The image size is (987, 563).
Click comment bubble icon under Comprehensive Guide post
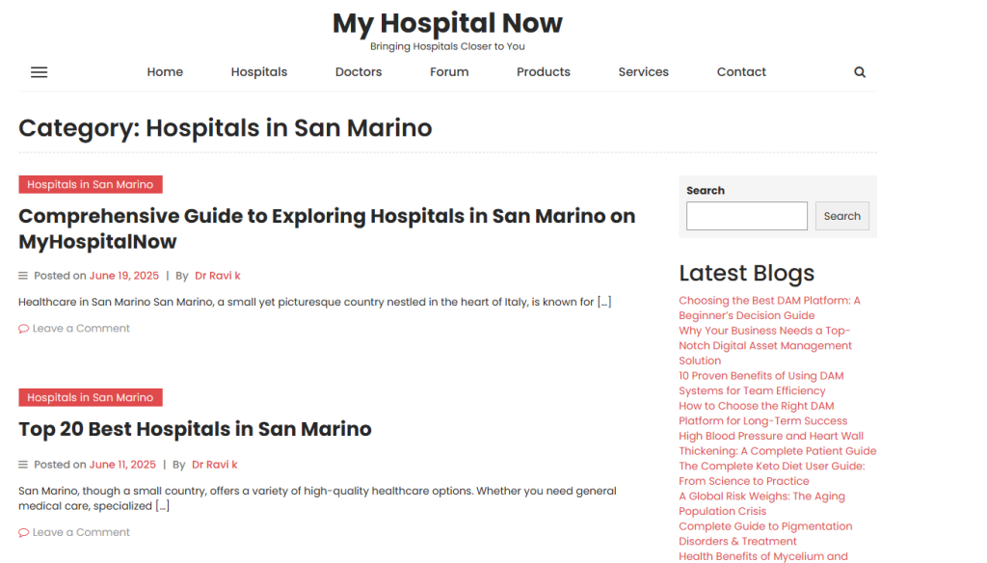(x=23, y=329)
